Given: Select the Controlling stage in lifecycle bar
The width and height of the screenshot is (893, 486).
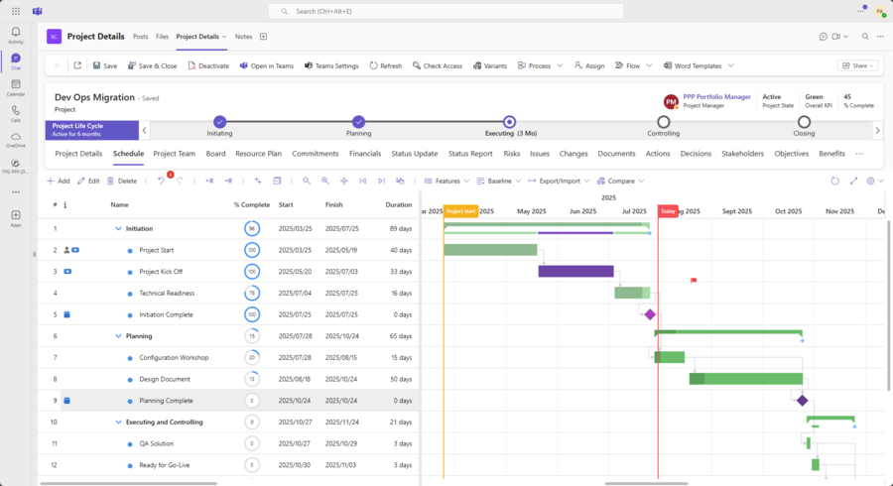Looking at the screenshot, I should [663, 122].
